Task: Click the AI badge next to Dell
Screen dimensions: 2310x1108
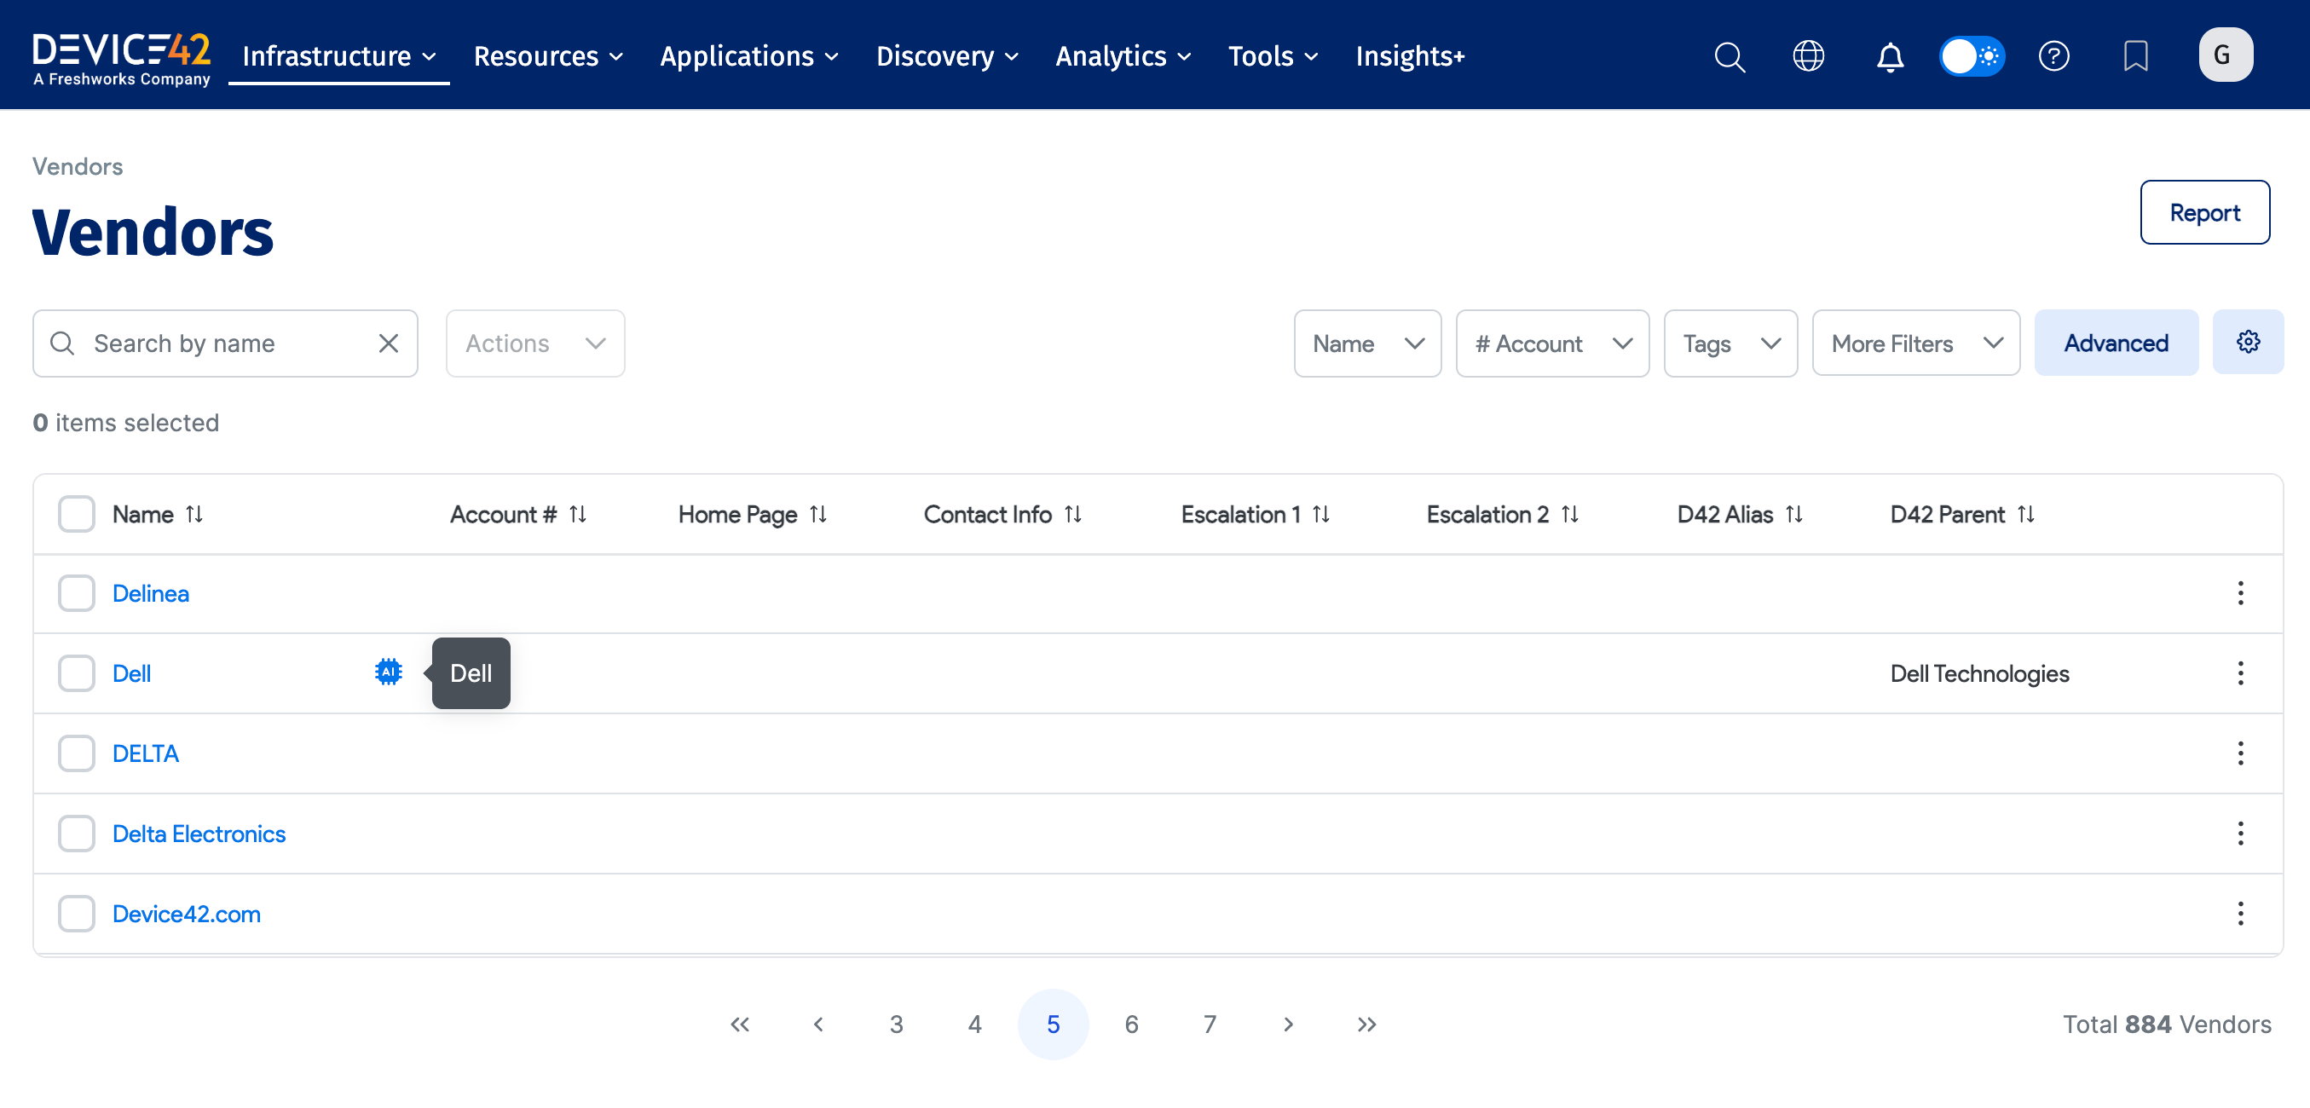Action: point(387,672)
